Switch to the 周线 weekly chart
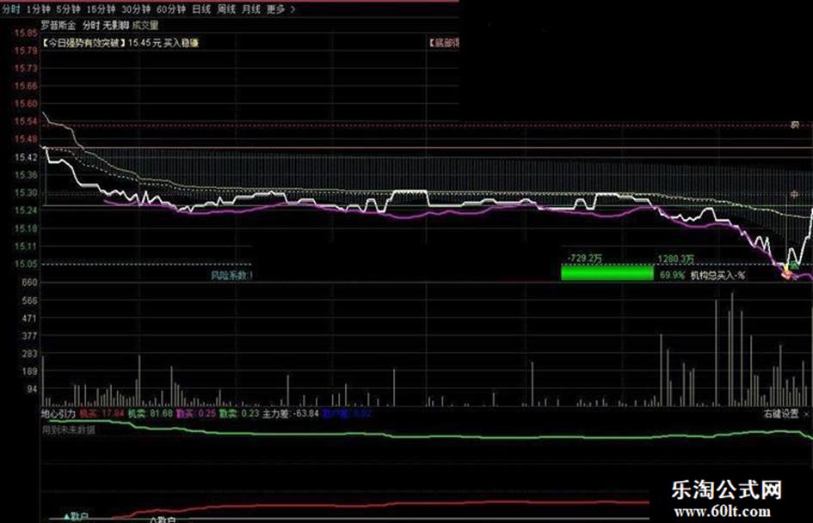 226,9
